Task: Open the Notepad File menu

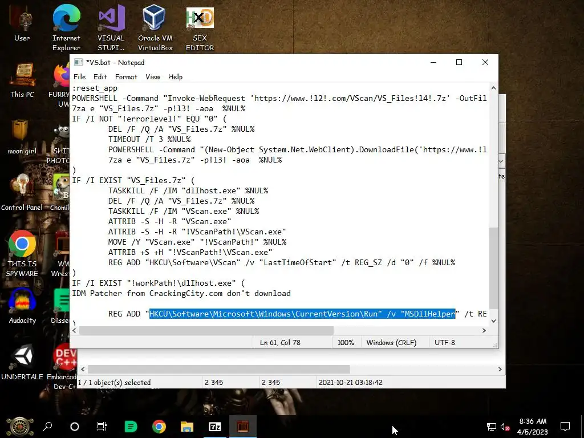Action: [79, 77]
